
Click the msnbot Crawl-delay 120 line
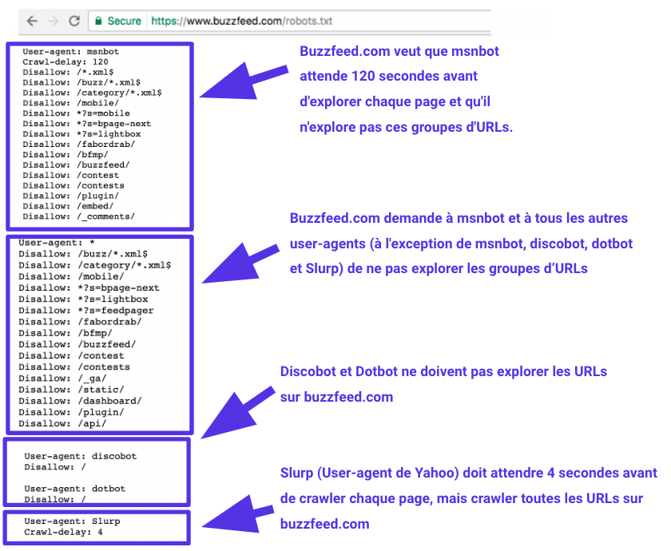64,61
